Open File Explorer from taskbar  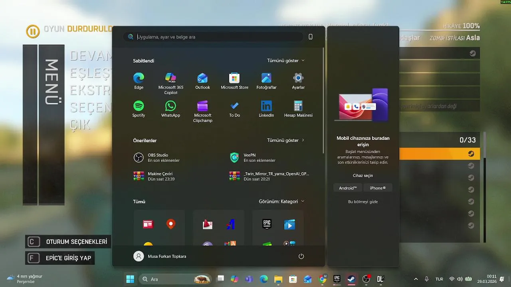pos(278,279)
